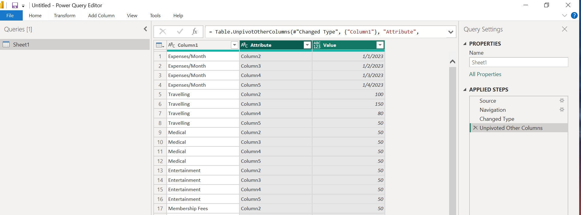Collapse the PROPERTIES section triangle
Viewport: 581px width, 215px height.
click(x=465, y=43)
